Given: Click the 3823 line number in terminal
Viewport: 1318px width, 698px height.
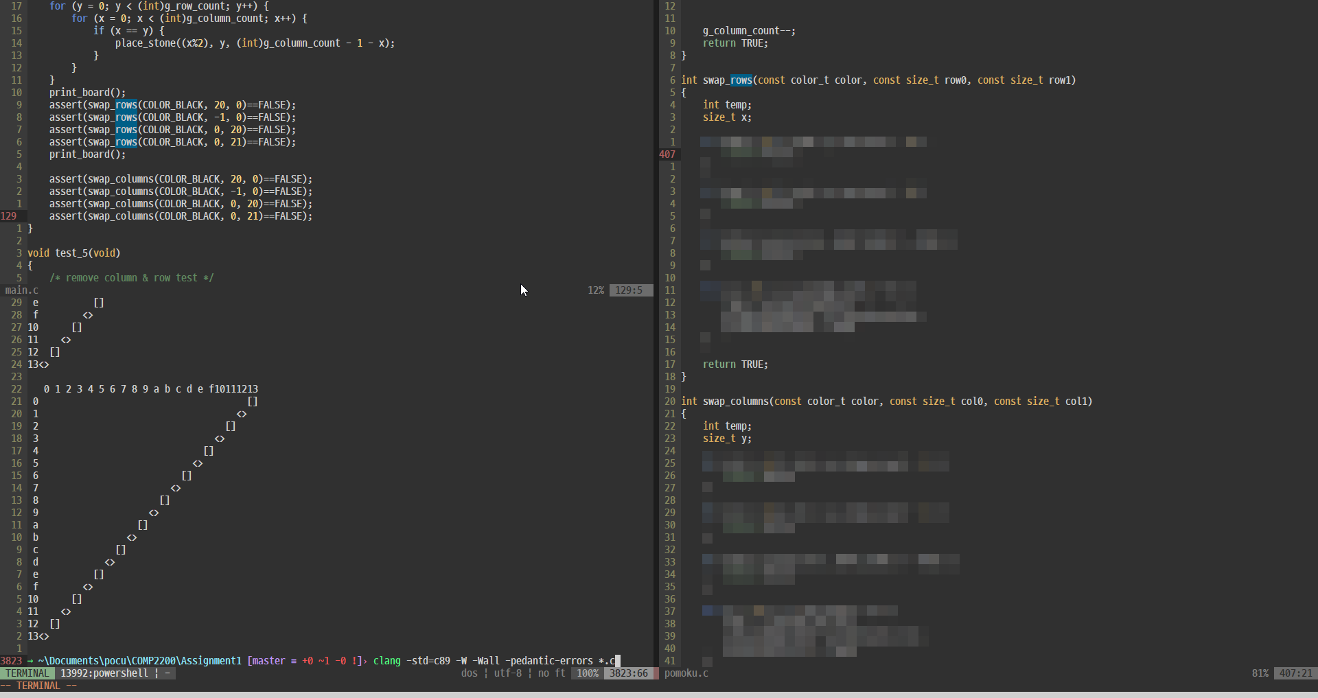Looking at the screenshot, I should pyautogui.click(x=11, y=661).
